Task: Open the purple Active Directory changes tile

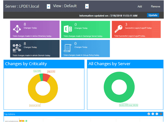Action: click(x=35, y=29)
